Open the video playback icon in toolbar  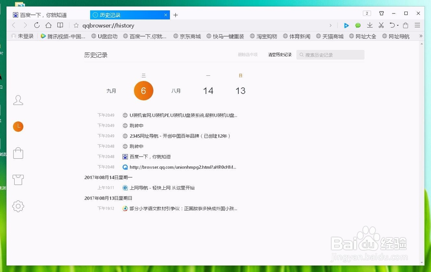pyautogui.click(x=346, y=25)
